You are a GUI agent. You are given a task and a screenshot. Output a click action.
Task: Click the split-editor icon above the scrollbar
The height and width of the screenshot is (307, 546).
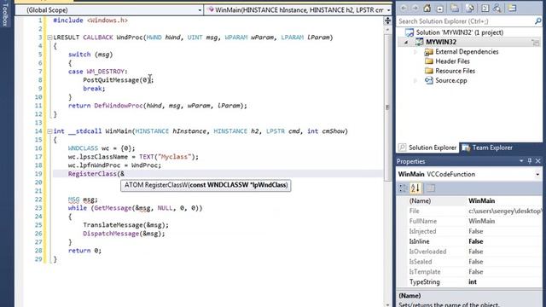pyautogui.click(x=387, y=20)
